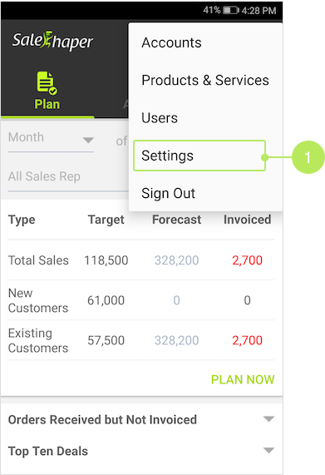Tap the Plan document icon
The width and height of the screenshot is (325, 475).
tap(47, 83)
